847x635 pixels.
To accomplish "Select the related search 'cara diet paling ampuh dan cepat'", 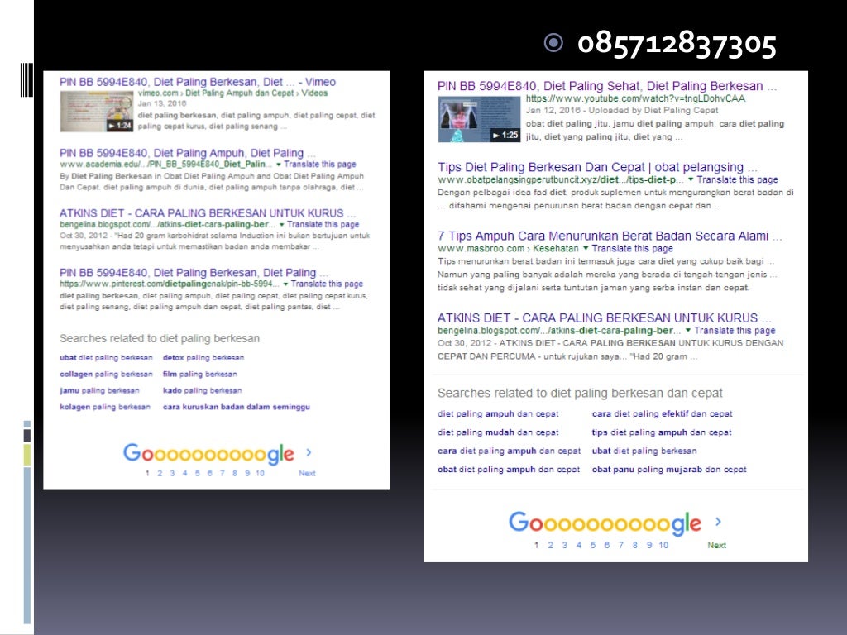I will [509, 451].
